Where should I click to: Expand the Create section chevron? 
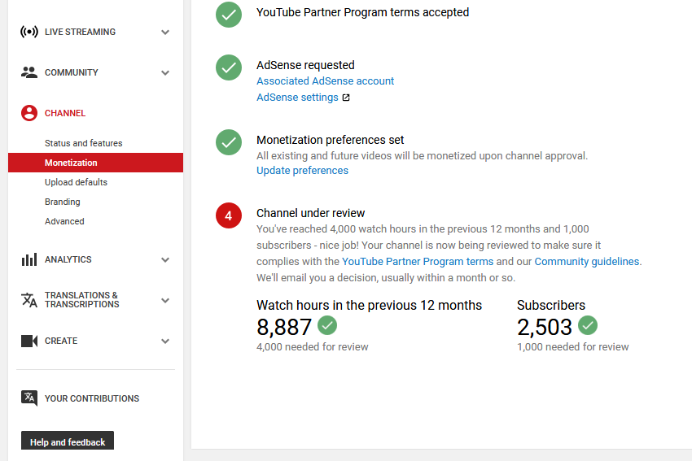coord(165,341)
